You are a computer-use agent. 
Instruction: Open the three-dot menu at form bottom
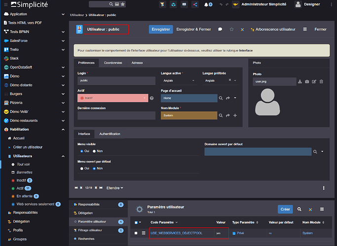click(324, 188)
